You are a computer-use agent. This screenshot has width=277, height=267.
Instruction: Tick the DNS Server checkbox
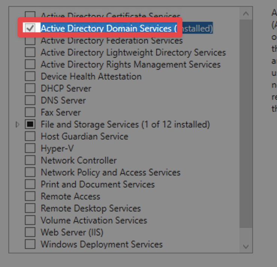30,100
